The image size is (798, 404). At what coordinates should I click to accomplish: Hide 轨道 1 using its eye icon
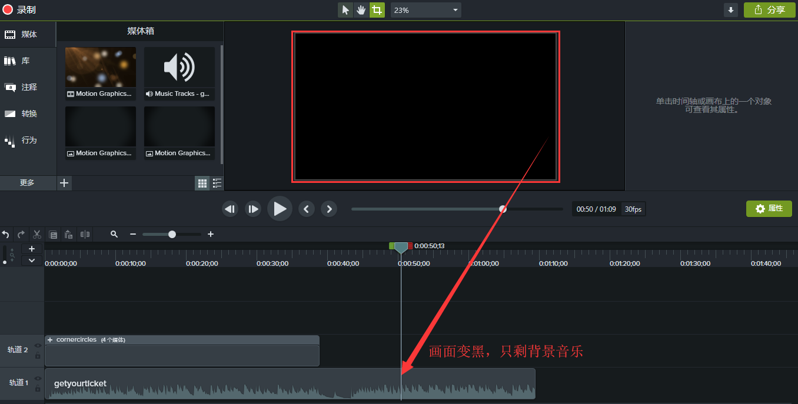(38, 379)
